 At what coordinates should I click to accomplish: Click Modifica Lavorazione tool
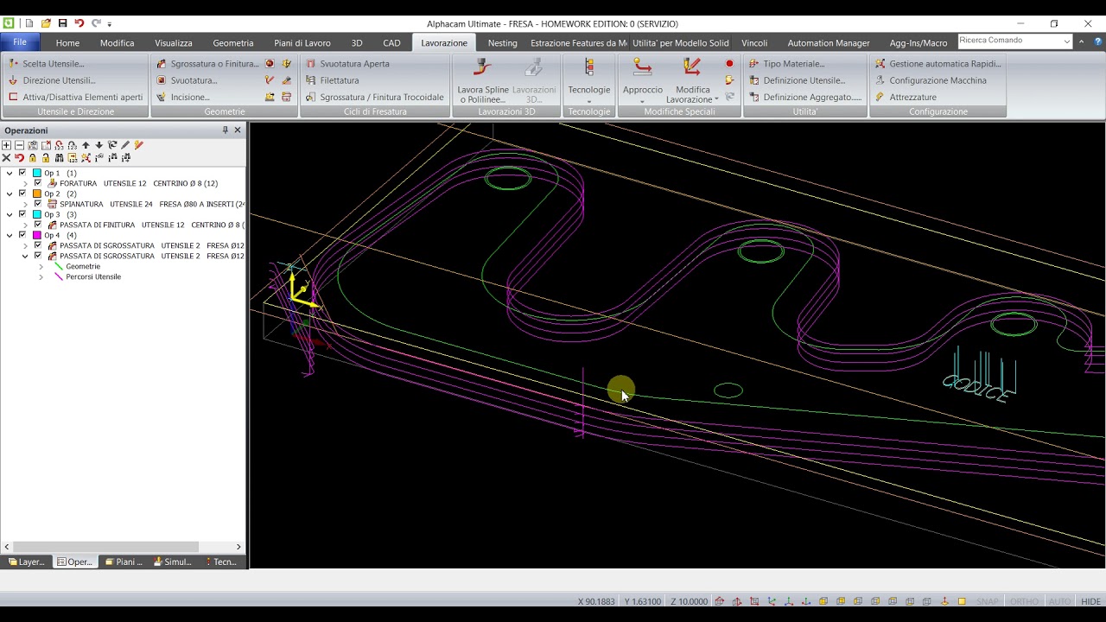(691, 80)
